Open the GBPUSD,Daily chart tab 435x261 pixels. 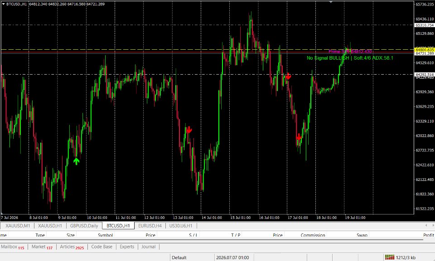tap(84, 226)
